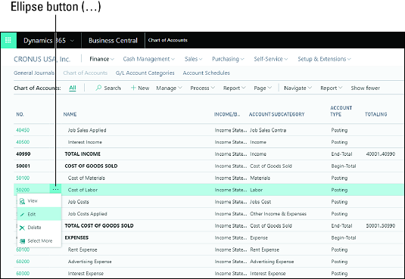Select the Cost of Labor name cell
Image resolution: width=405 pixels, height=279 pixels.
pos(83,190)
